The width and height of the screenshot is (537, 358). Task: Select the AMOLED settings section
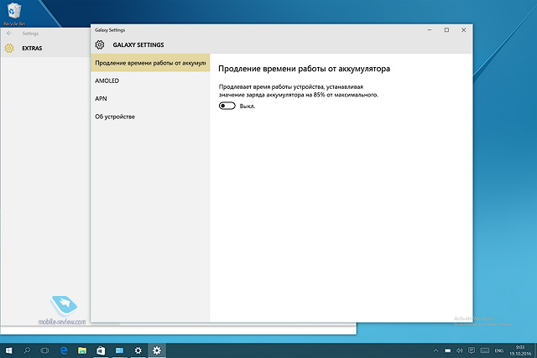click(150, 80)
